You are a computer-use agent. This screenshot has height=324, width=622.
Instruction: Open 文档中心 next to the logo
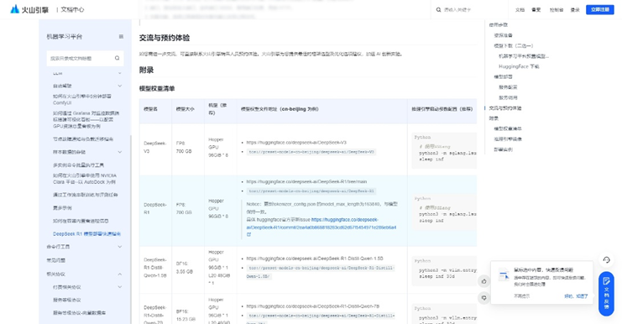coord(72,9)
